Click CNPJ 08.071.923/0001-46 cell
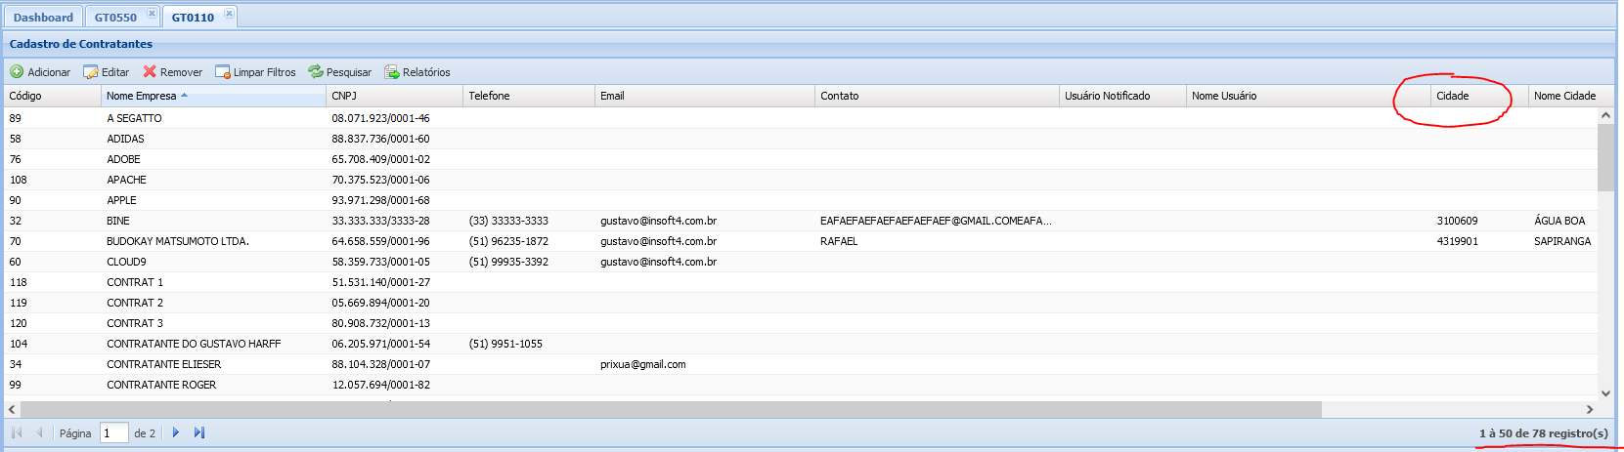 click(394, 118)
